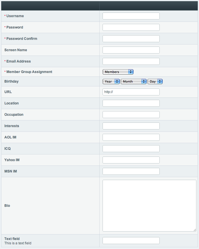Click into the AOL IM field
The width and height of the screenshot is (199, 249).
(131, 137)
